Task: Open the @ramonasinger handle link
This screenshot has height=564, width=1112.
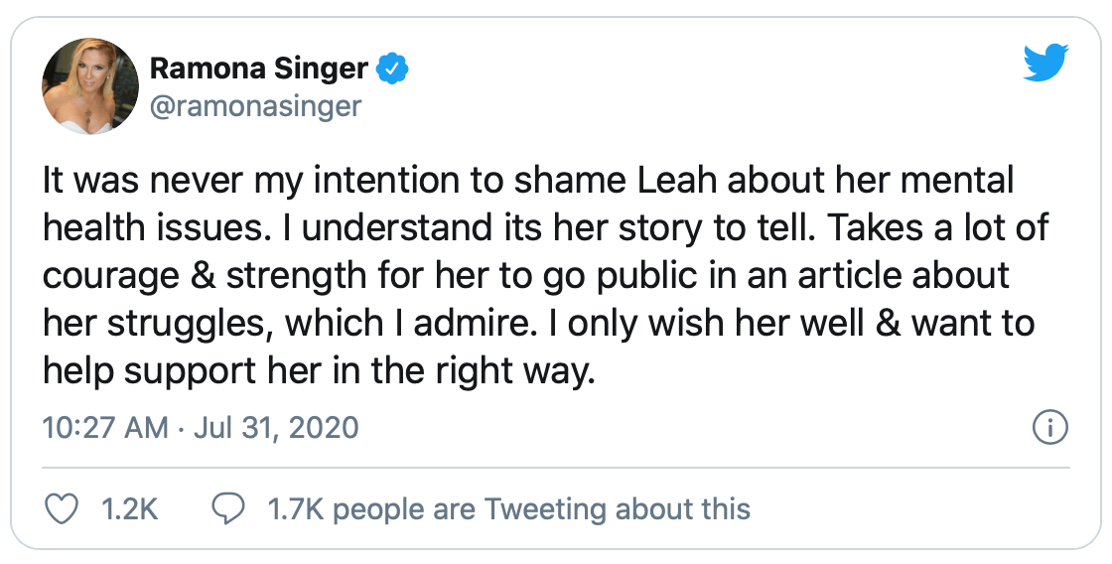Action: coord(255,106)
